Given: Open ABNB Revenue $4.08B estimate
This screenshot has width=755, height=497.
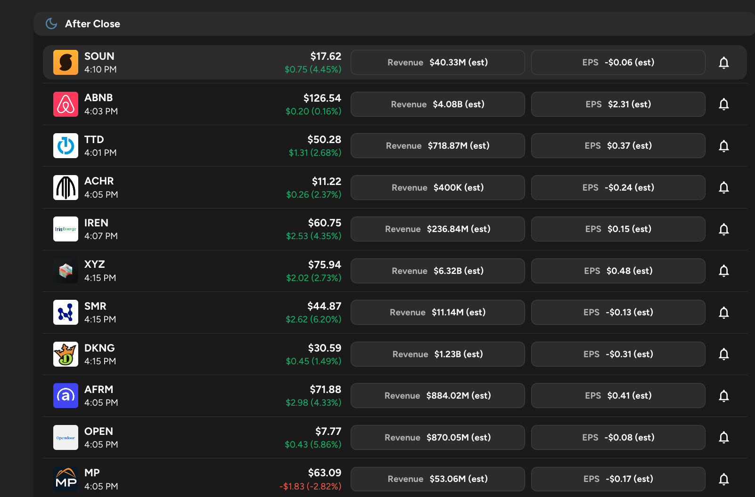Looking at the screenshot, I should tap(438, 104).
